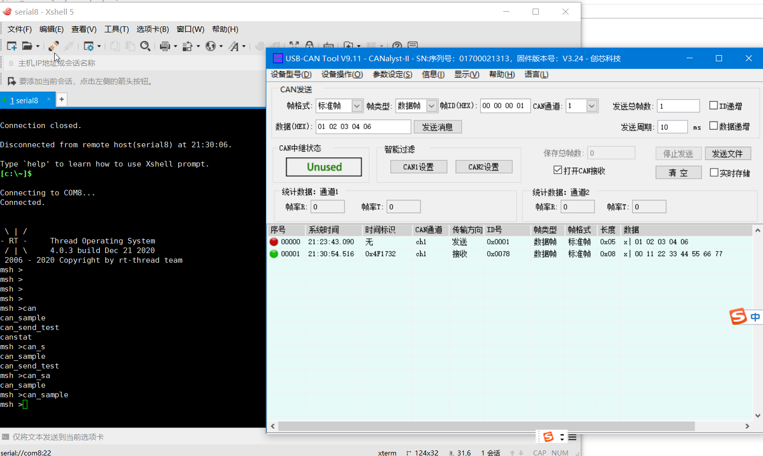Click the globe Encoding icon in Xshell
Viewport: 763px width, 456px height.
[x=211, y=46]
